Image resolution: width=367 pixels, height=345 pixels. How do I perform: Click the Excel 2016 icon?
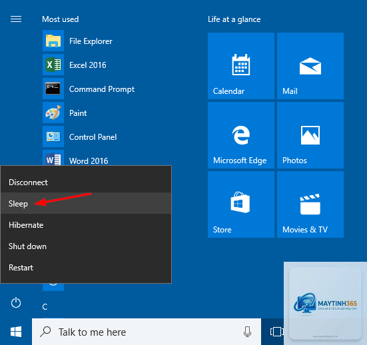coord(53,65)
